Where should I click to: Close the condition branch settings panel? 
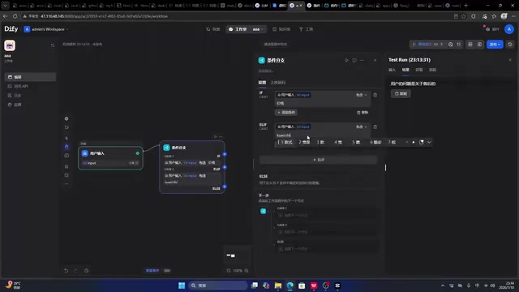pos(375,60)
